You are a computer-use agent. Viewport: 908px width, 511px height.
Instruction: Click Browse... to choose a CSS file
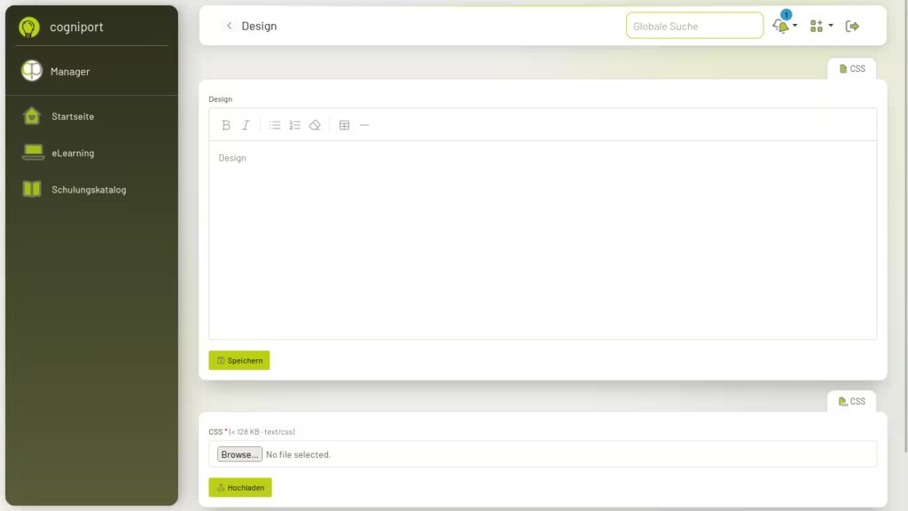click(239, 455)
